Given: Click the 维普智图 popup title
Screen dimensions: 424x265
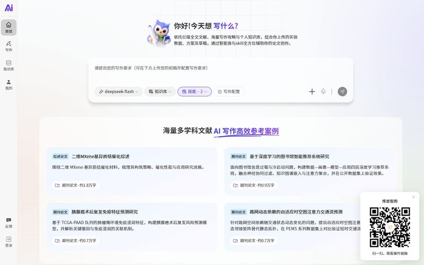Looking at the screenshot, I should click(390, 201).
